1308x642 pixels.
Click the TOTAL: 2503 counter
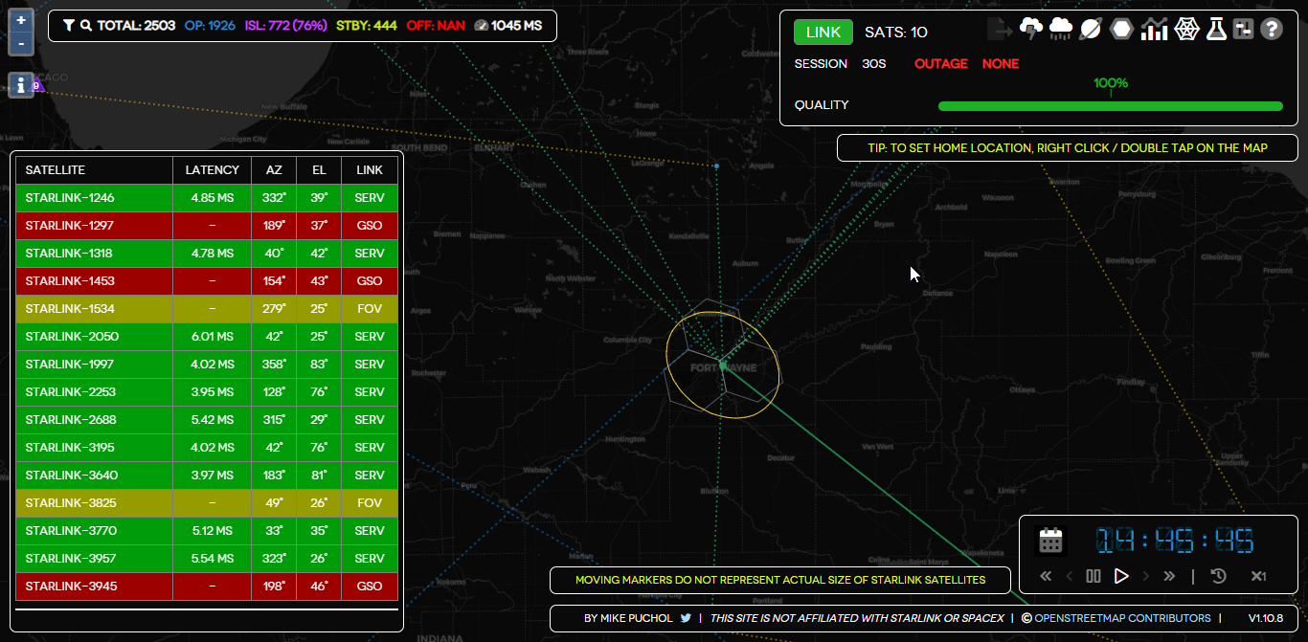tap(136, 26)
